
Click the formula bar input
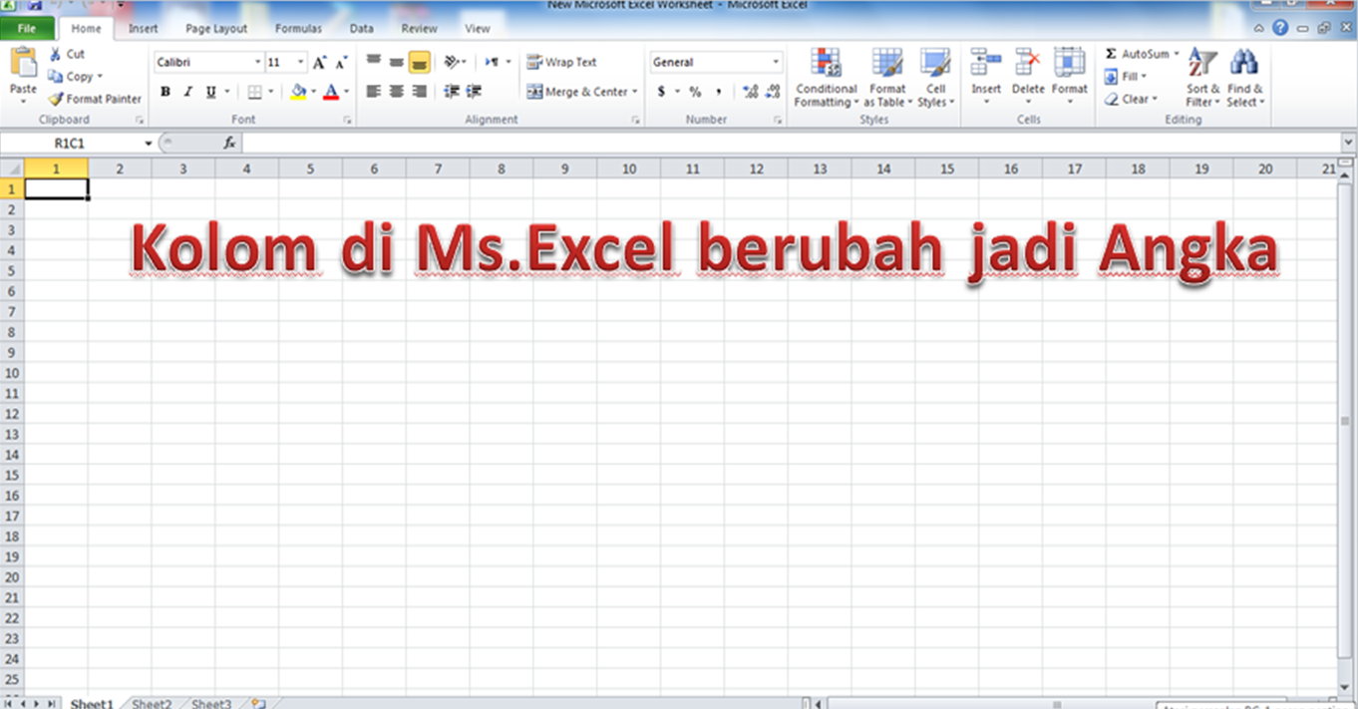(793, 144)
